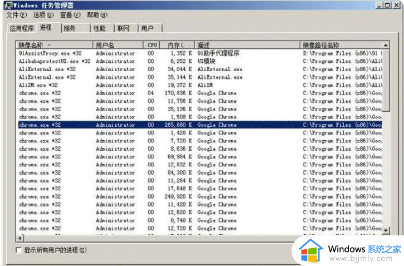This screenshot has width=404, height=266.
Task: Click the UI模块 description cell
Action: pyautogui.click(x=206, y=61)
